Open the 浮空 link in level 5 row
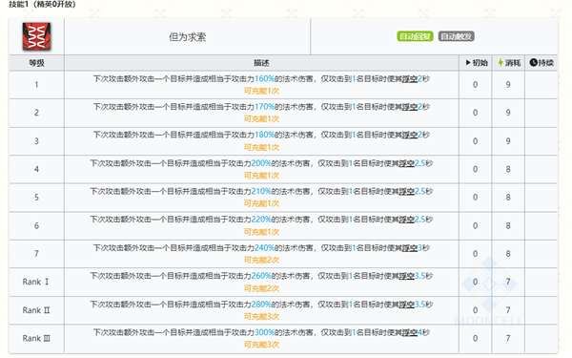The image size is (572, 358). tap(407, 191)
